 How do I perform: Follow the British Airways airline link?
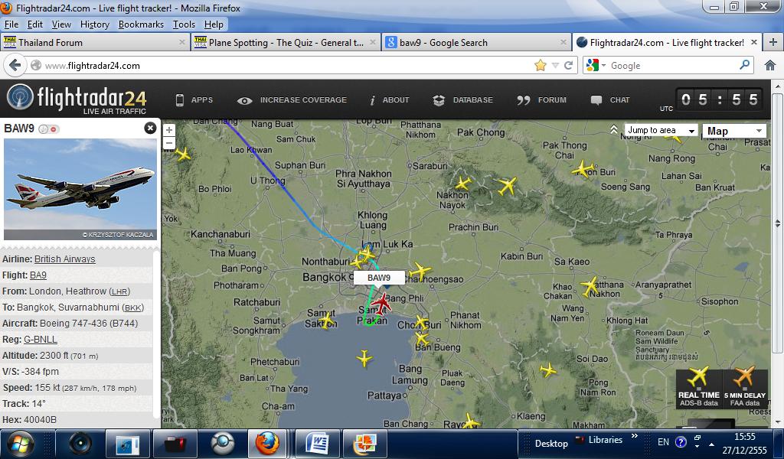pyautogui.click(x=64, y=259)
